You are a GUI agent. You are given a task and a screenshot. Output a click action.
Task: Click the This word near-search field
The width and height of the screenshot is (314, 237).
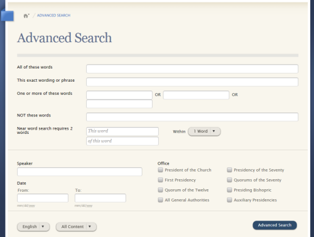[122, 131]
